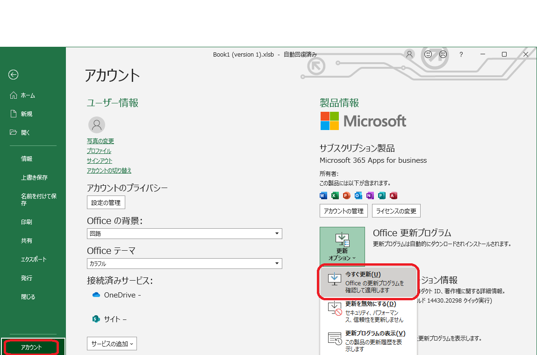
Task: Click the 設定の管理 button
Action: pos(106,203)
